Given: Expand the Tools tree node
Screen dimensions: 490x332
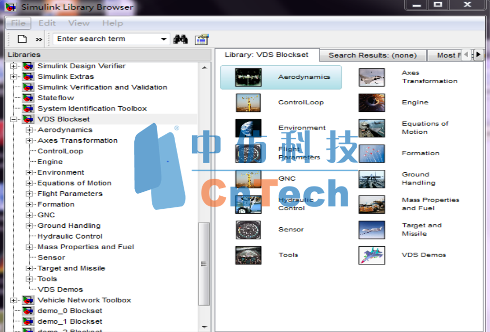Looking at the screenshot, I should tap(29, 279).
